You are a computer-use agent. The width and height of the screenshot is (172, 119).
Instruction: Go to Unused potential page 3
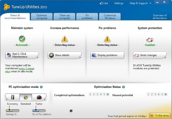[x=155, y=94]
